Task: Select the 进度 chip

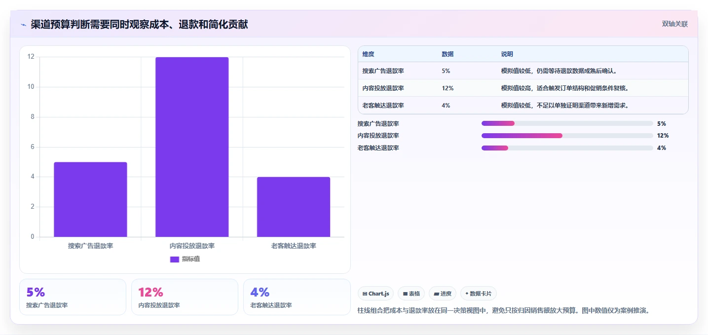Action: 443,294
